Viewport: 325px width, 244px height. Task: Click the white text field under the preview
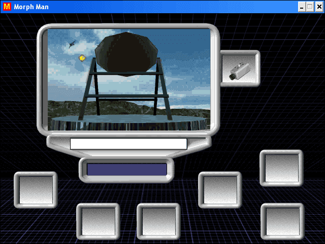tap(128, 144)
